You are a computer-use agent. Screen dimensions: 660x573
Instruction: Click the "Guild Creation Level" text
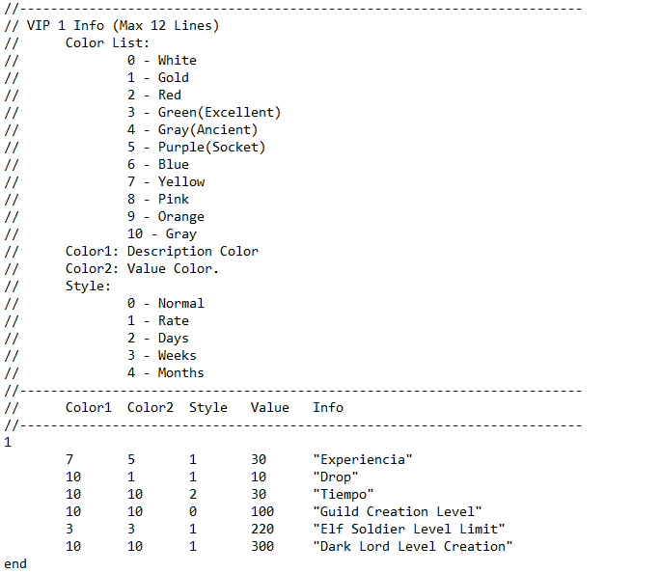(397, 511)
